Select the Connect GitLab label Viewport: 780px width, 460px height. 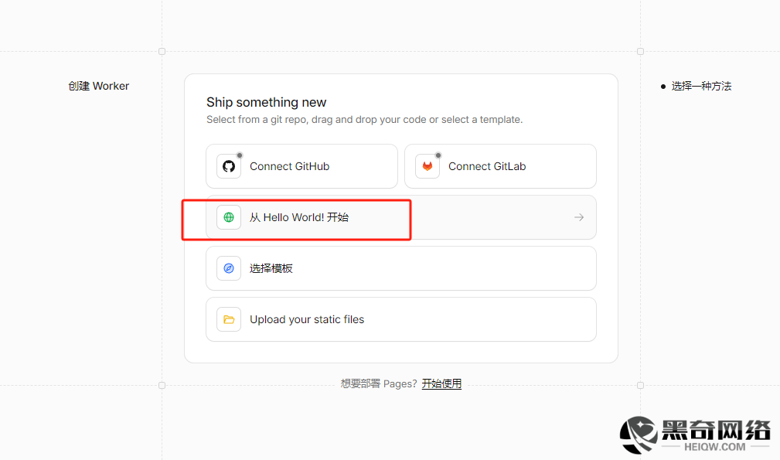point(487,166)
